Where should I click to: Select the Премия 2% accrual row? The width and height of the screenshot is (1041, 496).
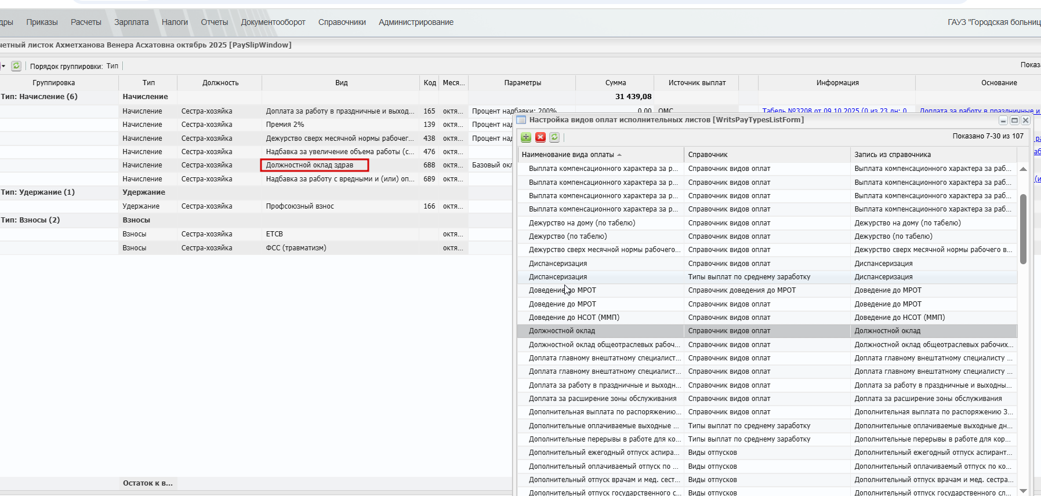tap(256, 125)
